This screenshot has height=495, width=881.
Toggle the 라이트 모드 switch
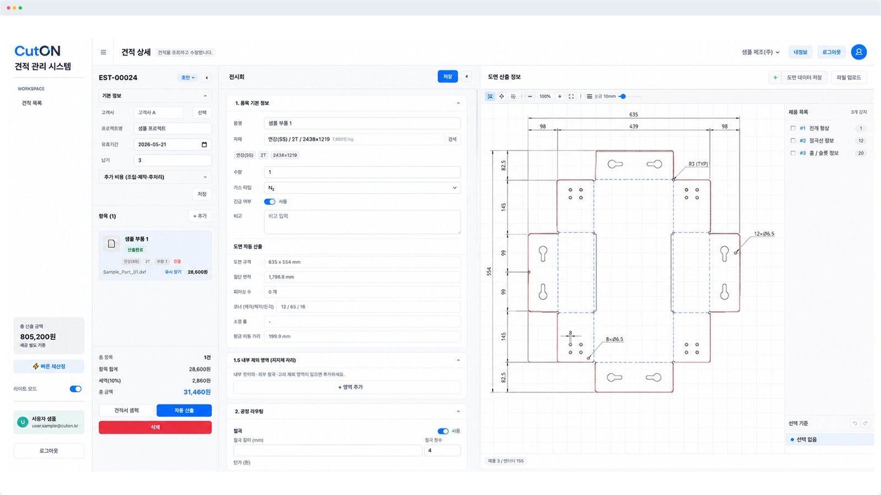pos(75,389)
